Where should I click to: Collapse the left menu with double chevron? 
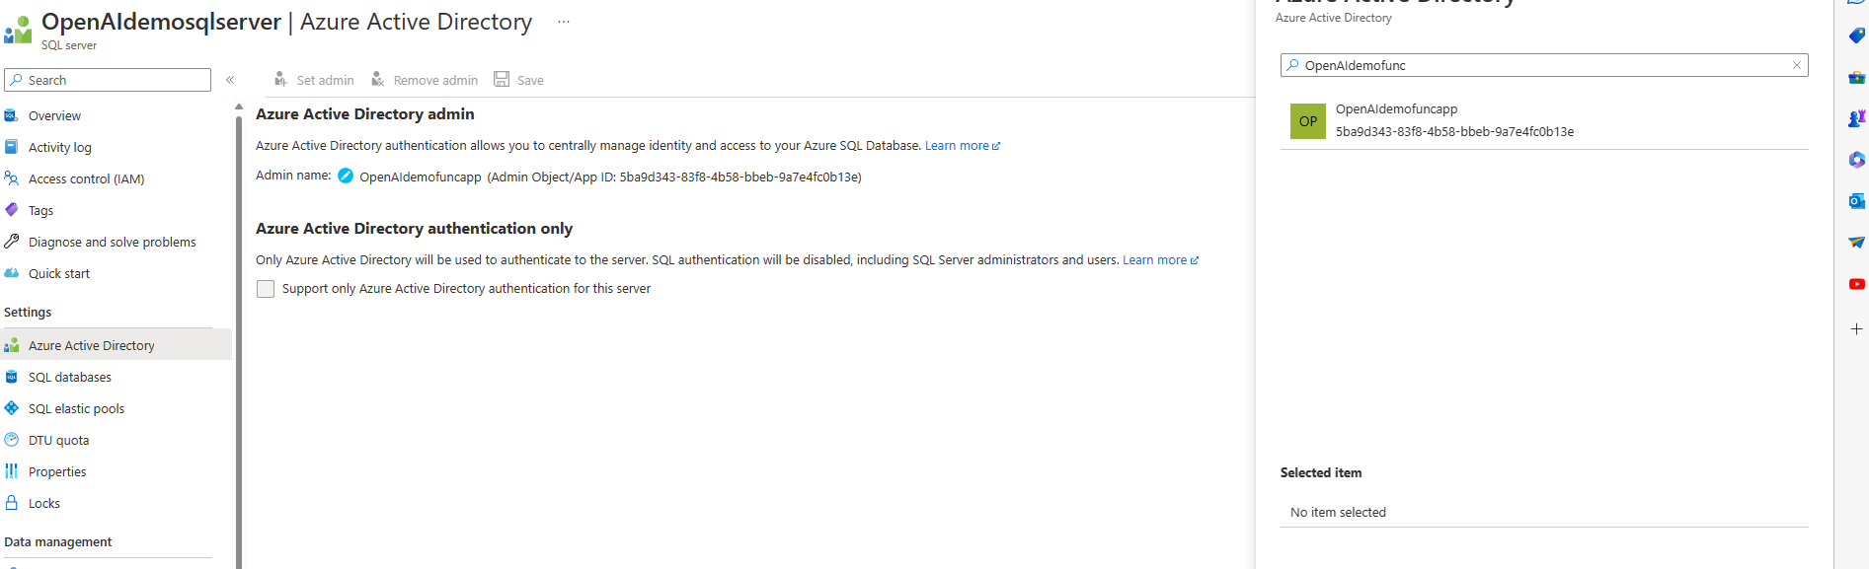(x=230, y=80)
